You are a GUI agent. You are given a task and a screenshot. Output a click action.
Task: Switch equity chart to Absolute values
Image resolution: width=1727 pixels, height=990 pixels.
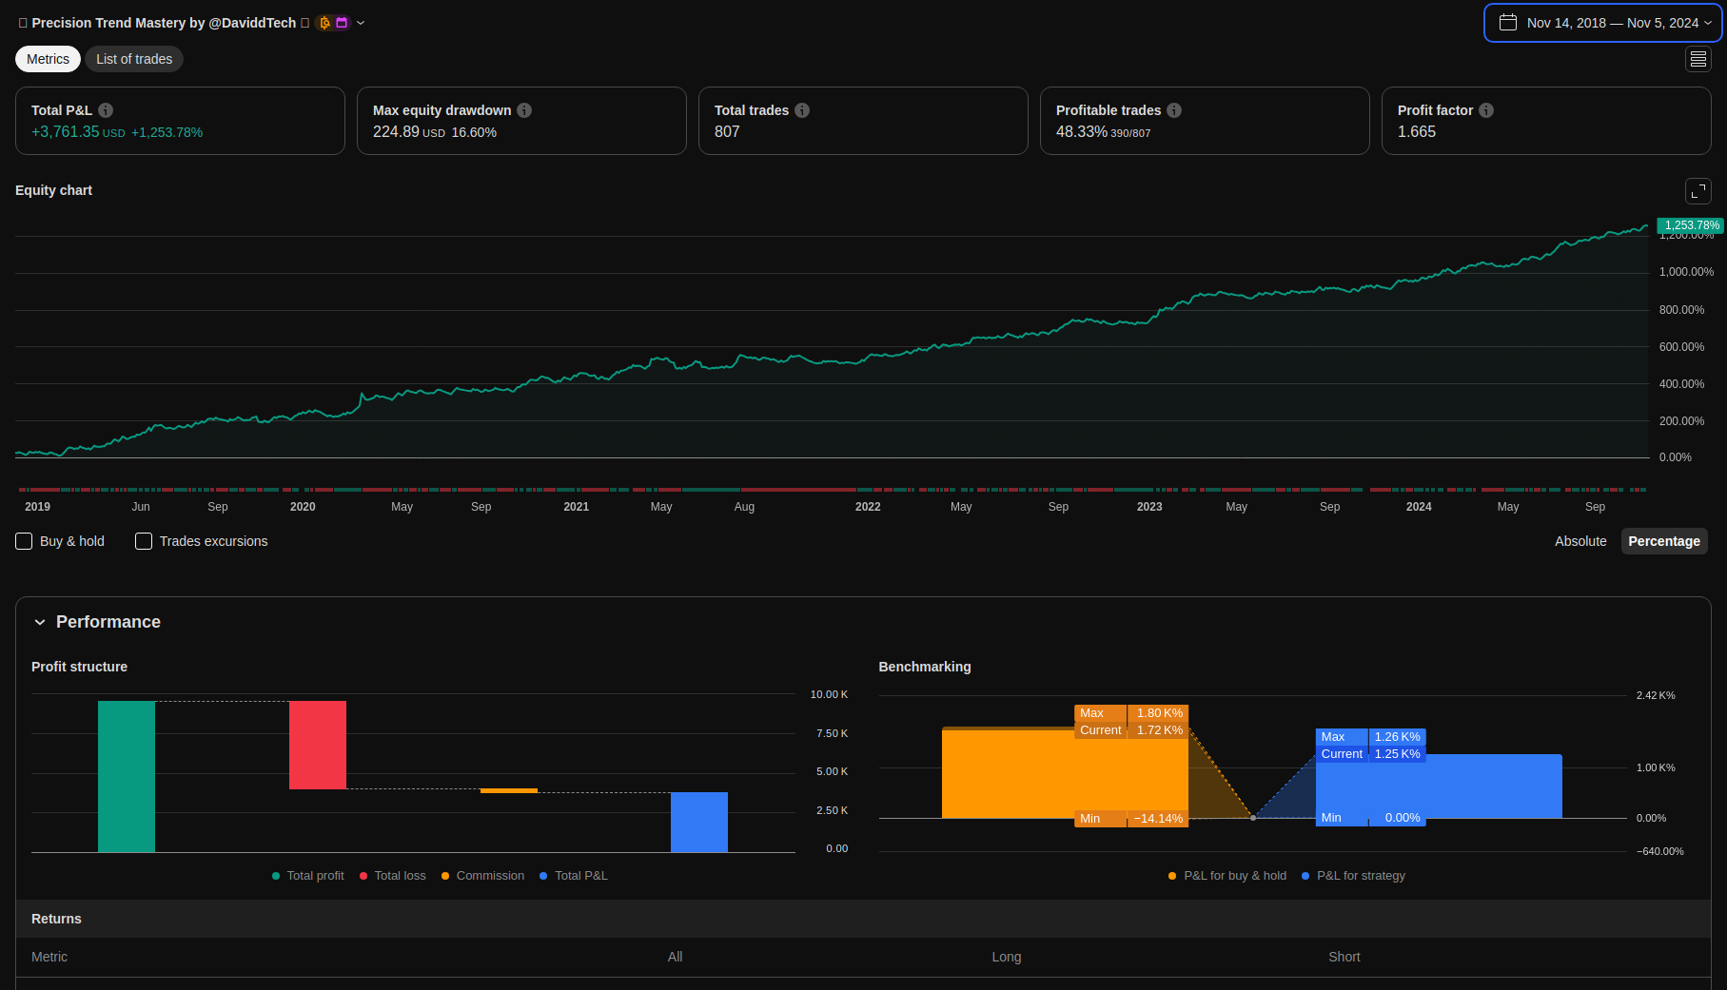1580,541
